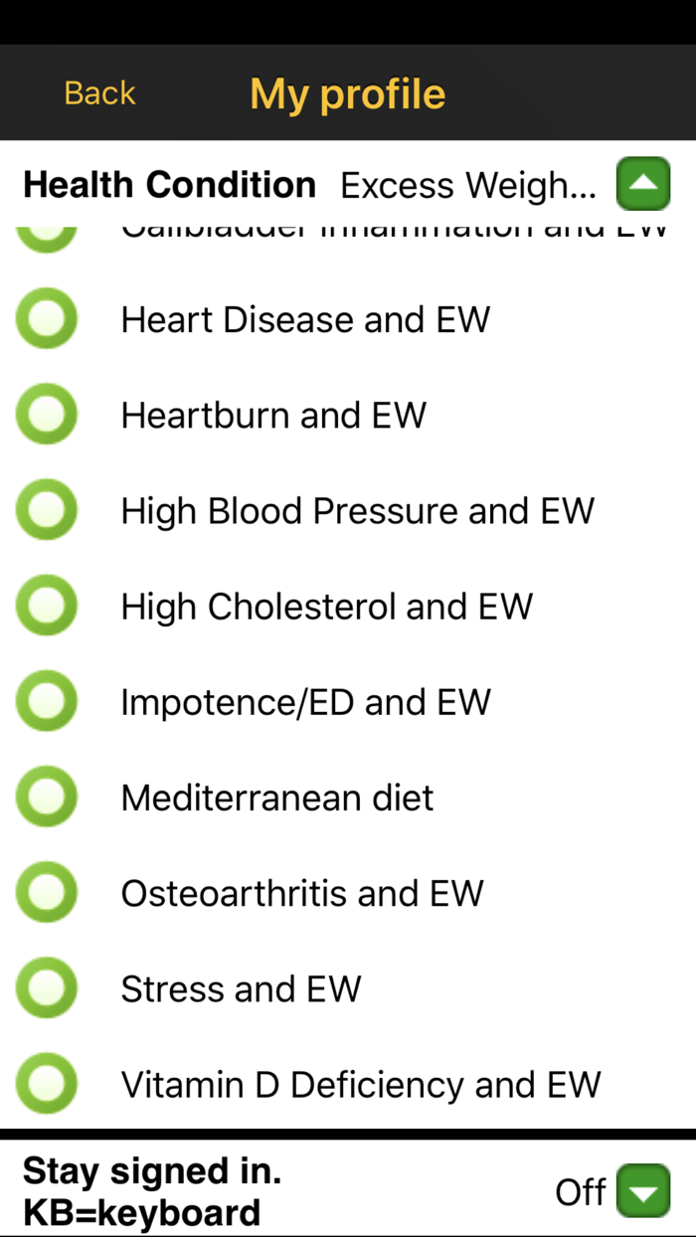Tap the green down-arrow icon near Off
Screen dimensions: 696x1237
[x=642, y=1190]
